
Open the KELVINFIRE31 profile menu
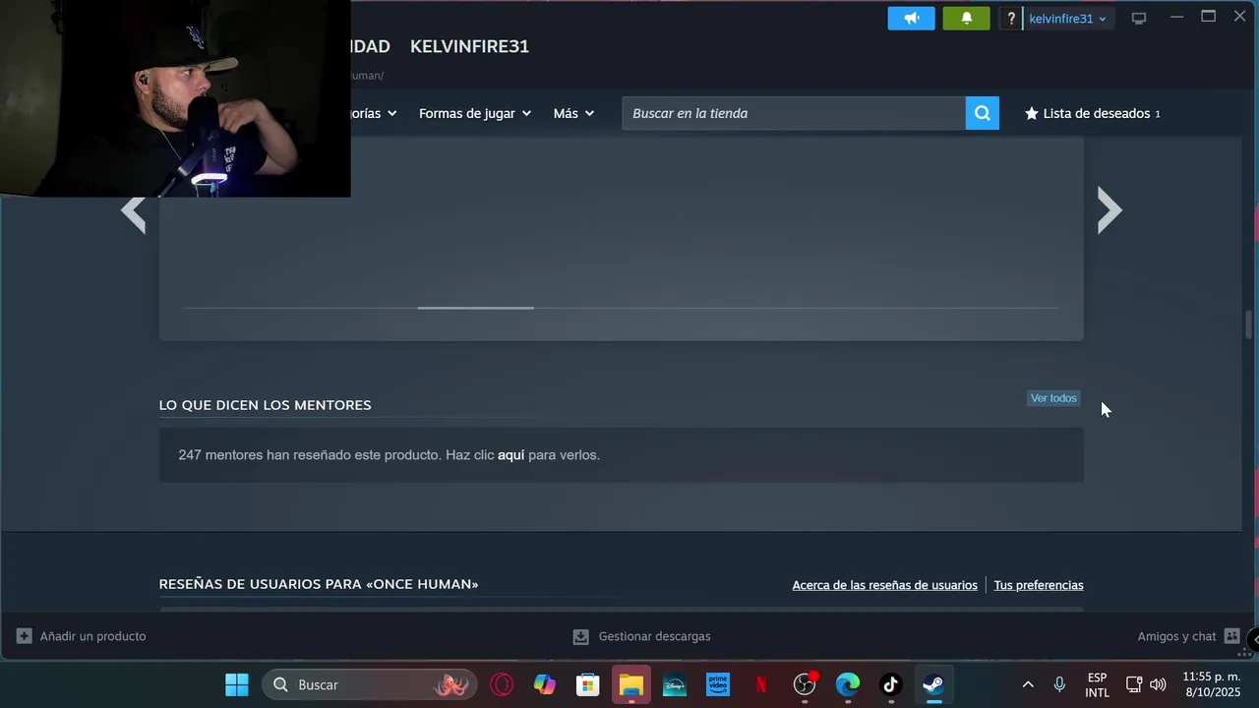pyautogui.click(x=469, y=46)
